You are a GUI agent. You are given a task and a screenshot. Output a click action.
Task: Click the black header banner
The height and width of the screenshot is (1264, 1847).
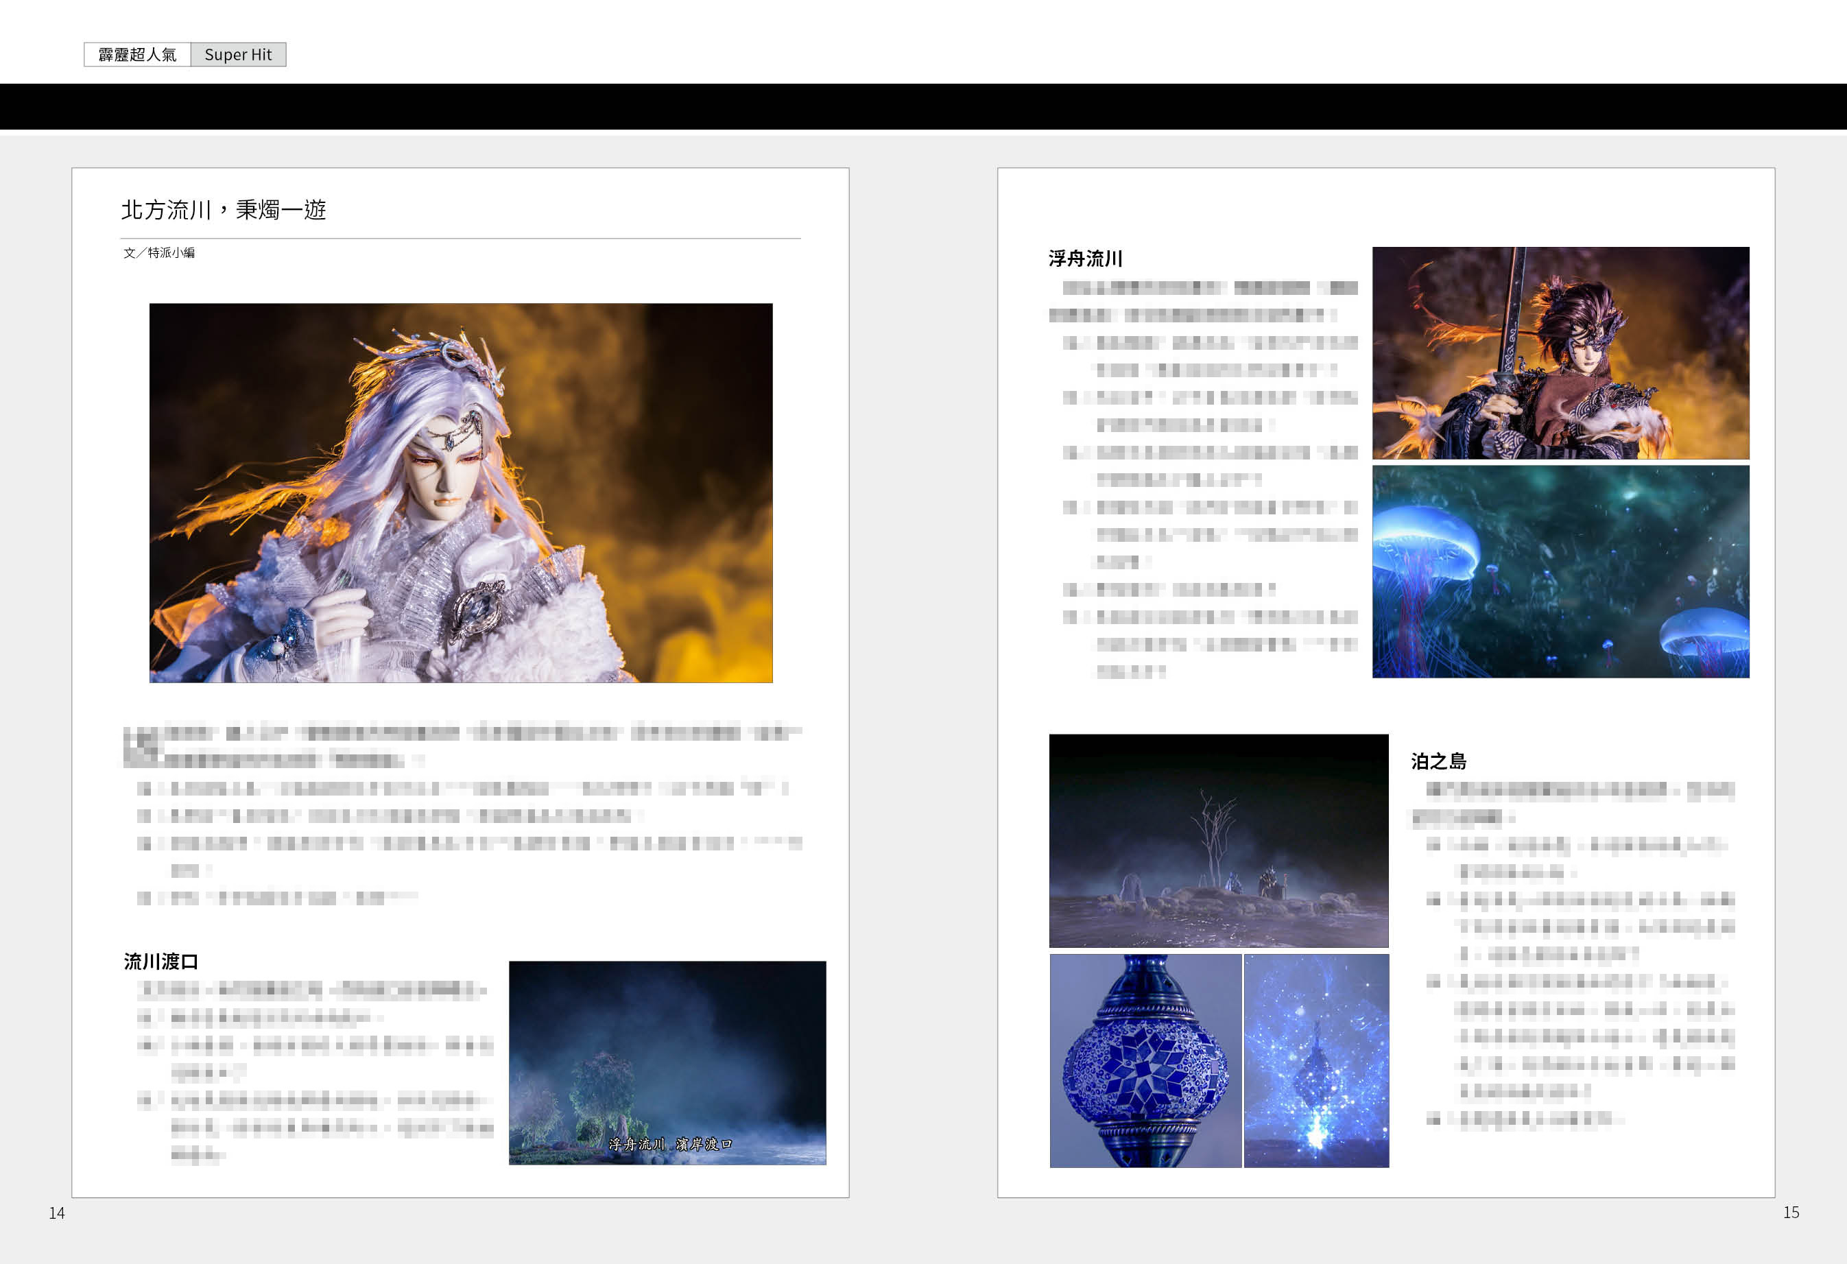coord(922,106)
